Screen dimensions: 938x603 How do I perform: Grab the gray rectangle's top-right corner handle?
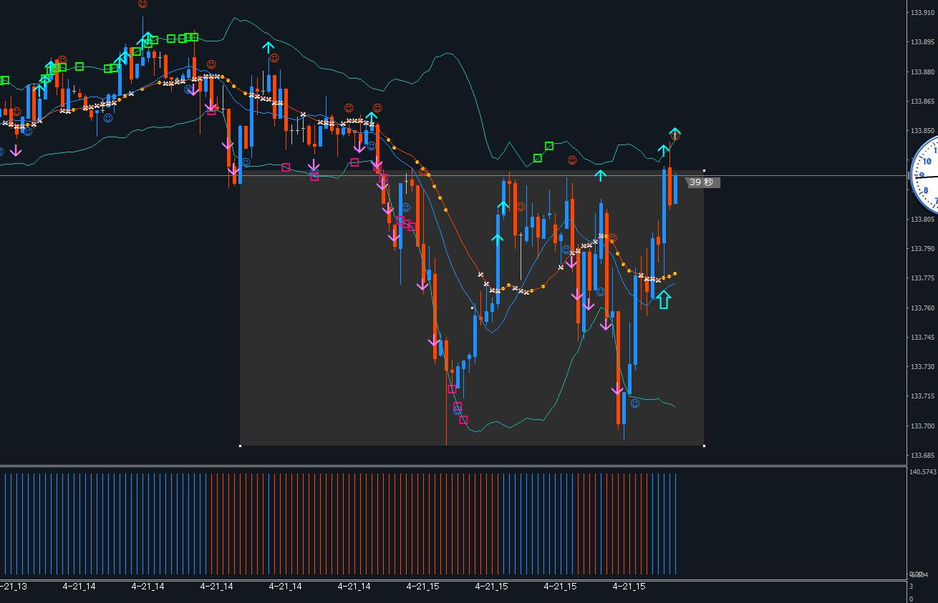[705, 170]
